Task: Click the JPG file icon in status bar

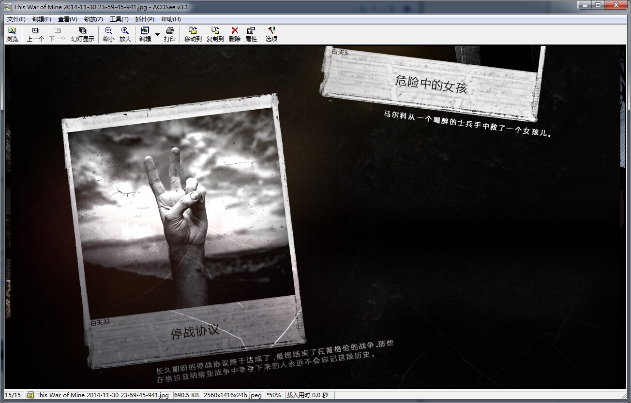Action: pos(30,395)
